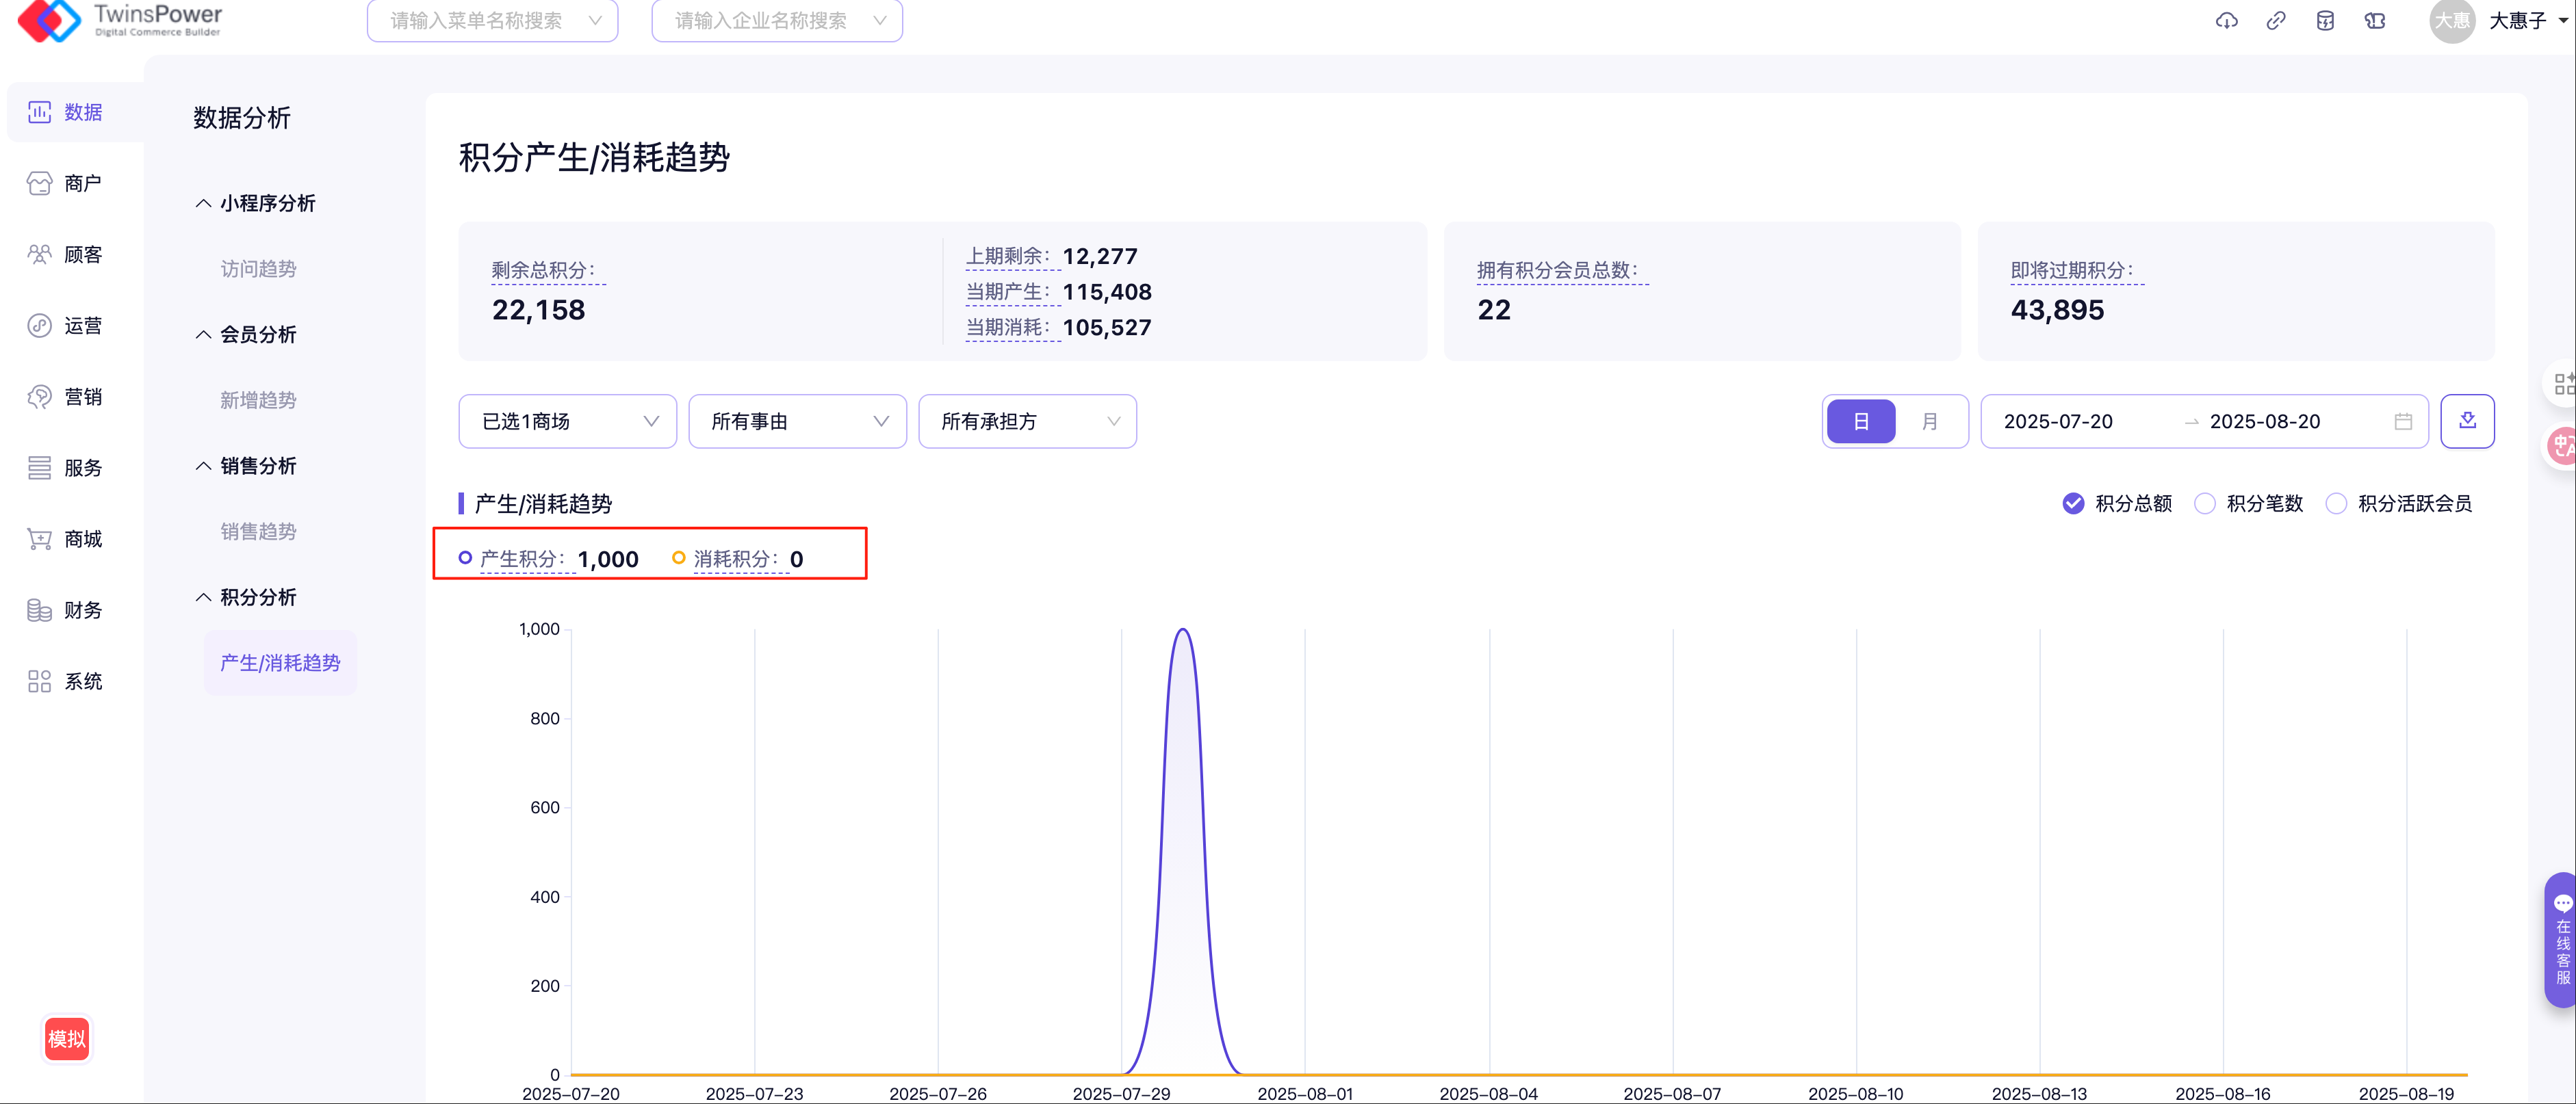Go to 访问趋势 submenu item
The width and height of the screenshot is (2576, 1104).
click(x=258, y=269)
